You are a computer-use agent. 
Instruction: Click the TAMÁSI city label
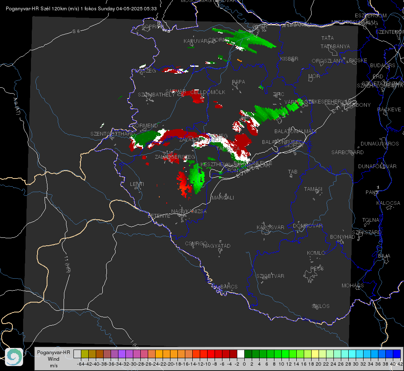click(313, 189)
